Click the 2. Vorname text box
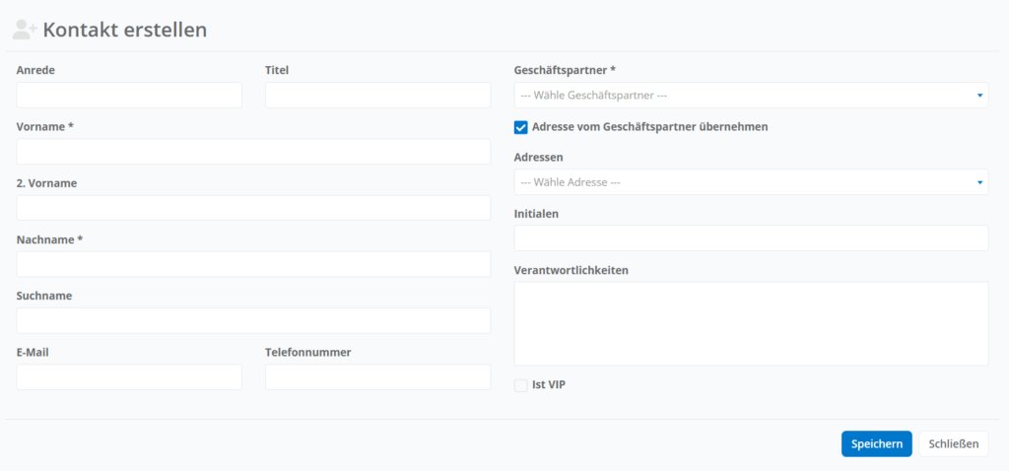Screen dimensions: 1009x471 click(253, 208)
